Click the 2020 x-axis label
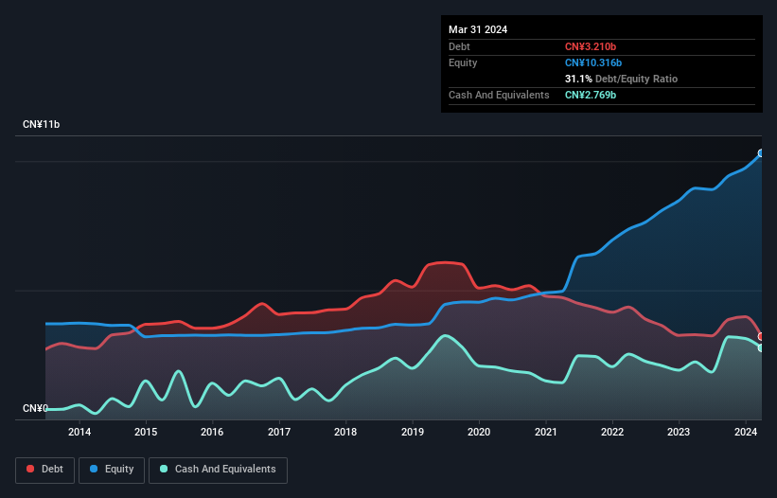Screen dimensions: 777x498 (479, 432)
